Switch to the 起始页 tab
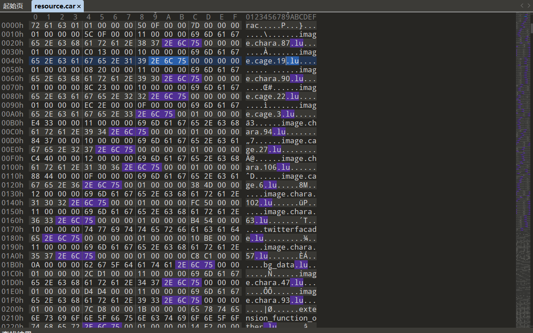This screenshot has width=533, height=333. [13, 6]
